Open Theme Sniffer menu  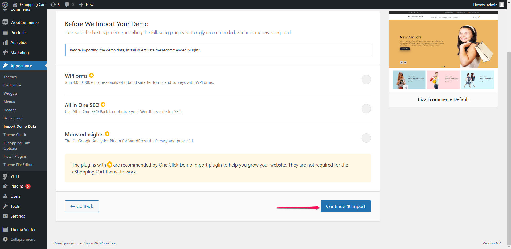[x=23, y=229]
